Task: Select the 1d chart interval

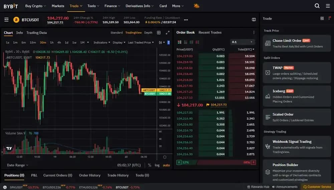Action: coord(66,42)
